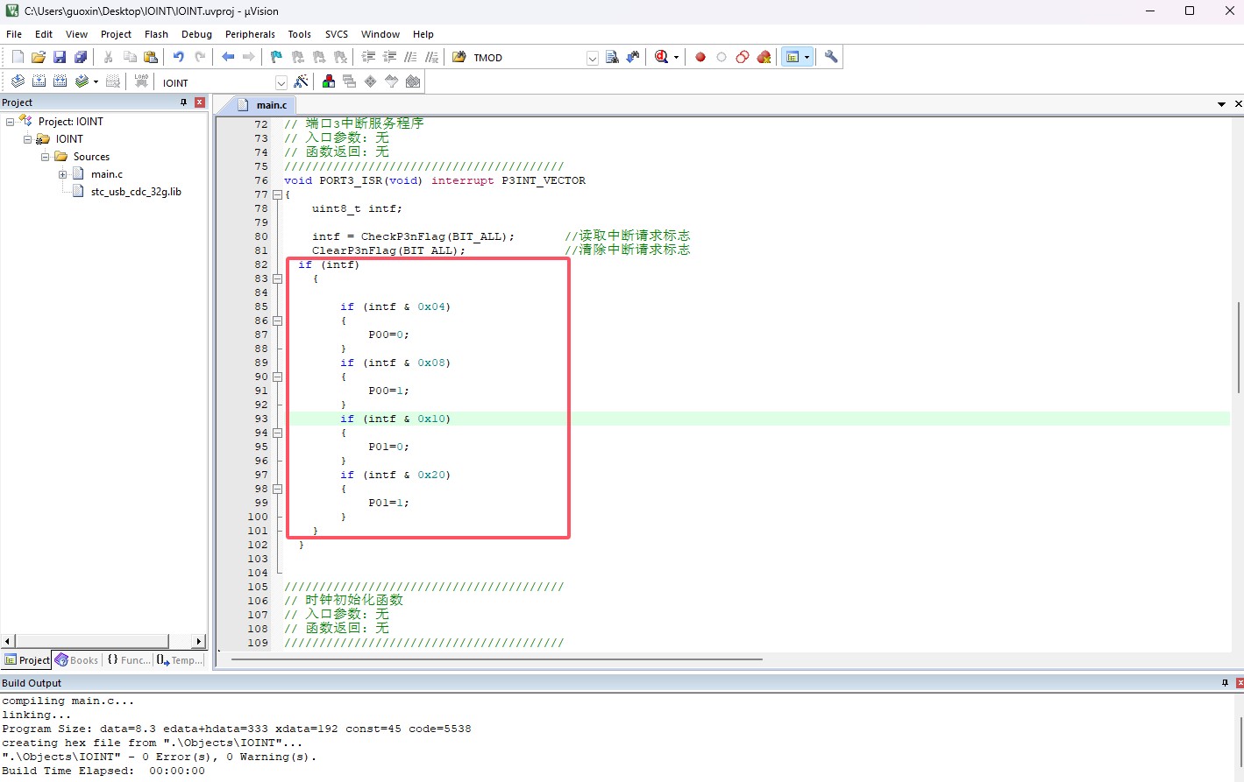The height and width of the screenshot is (782, 1244).
Task: Click the editor horizontal scrollbar thumb
Action: pos(496,659)
